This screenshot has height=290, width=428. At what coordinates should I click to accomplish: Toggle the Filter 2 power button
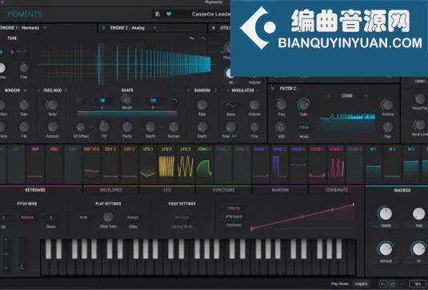272,89
